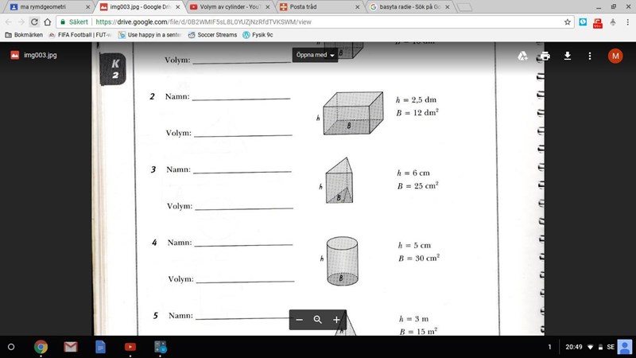Expand the Öppna med dropdown

click(316, 56)
